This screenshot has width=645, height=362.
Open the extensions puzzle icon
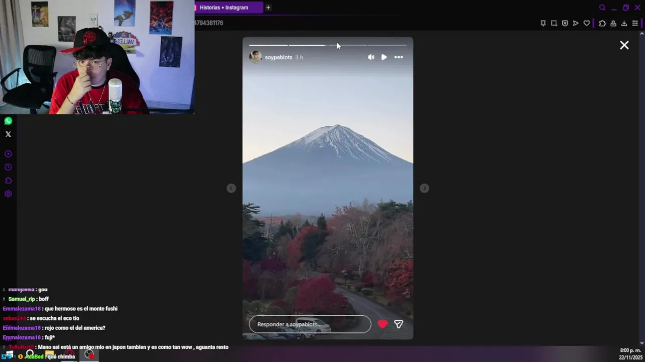tap(602, 23)
